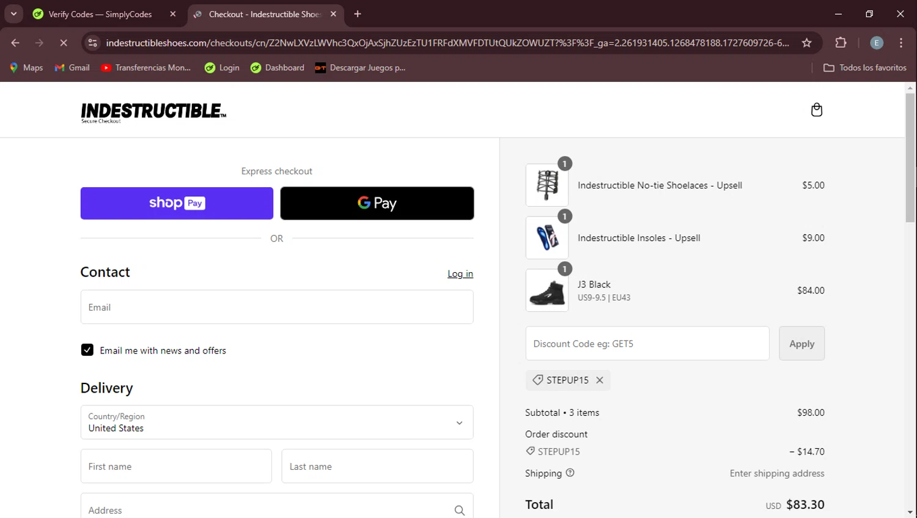Click the $83.30 total amount
This screenshot has height=518, width=917.
click(805, 505)
